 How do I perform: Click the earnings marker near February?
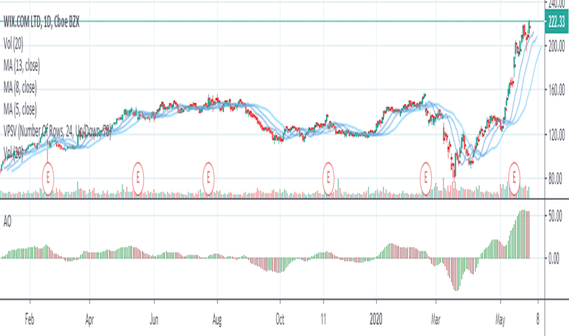tap(48, 178)
